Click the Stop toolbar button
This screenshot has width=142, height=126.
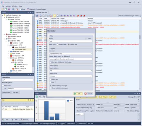pyautogui.click(x=22, y=9)
